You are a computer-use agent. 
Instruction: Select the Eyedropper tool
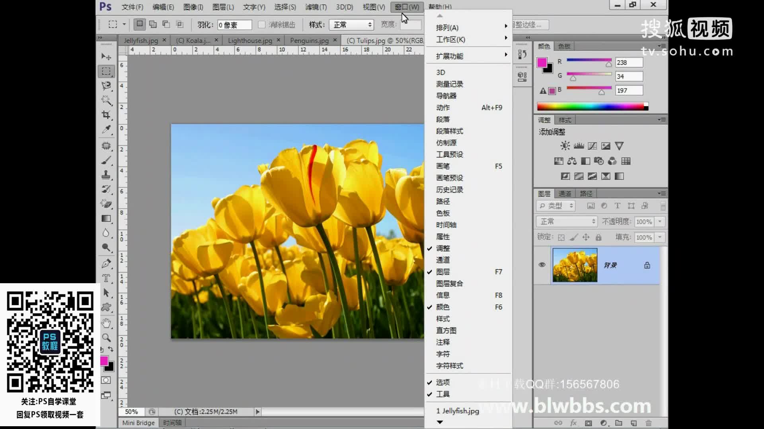click(x=106, y=129)
